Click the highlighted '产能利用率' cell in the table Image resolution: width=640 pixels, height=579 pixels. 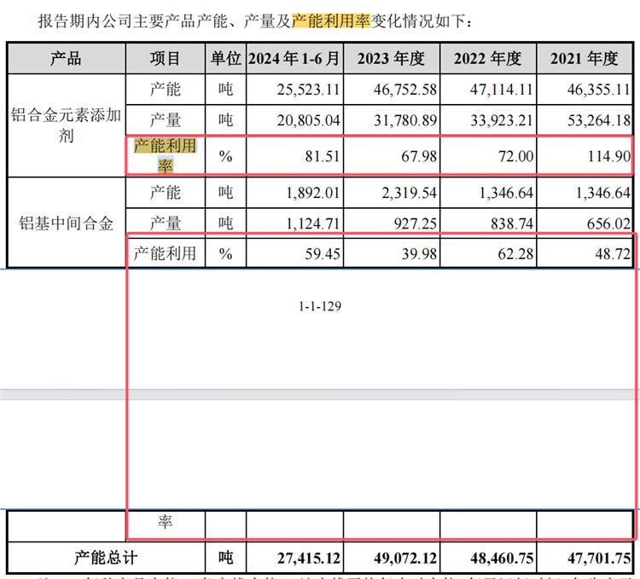(x=165, y=156)
